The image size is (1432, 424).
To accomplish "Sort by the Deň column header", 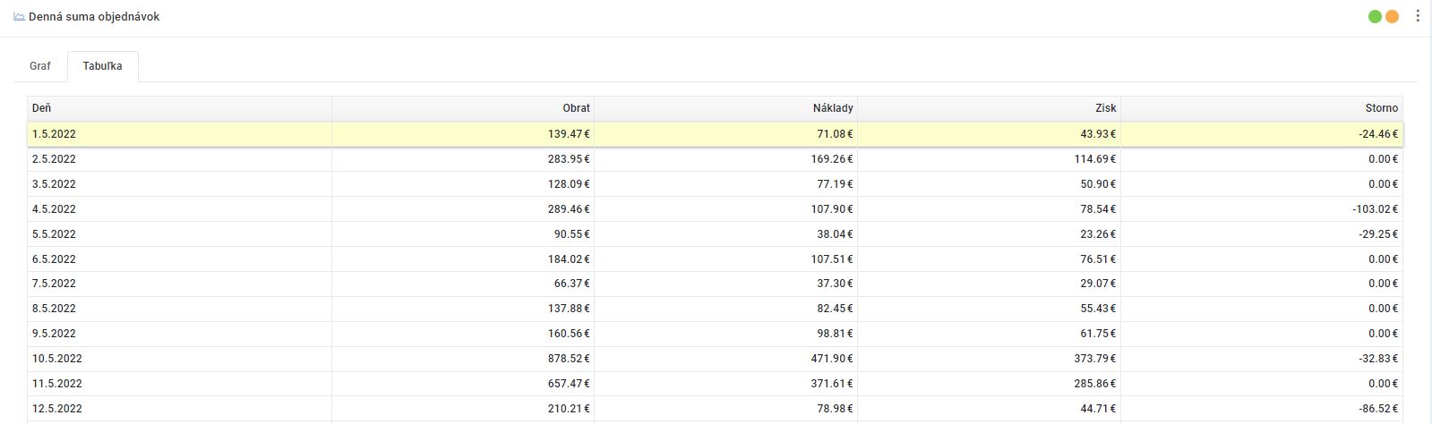I will pyautogui.click(x=42, y=108).
